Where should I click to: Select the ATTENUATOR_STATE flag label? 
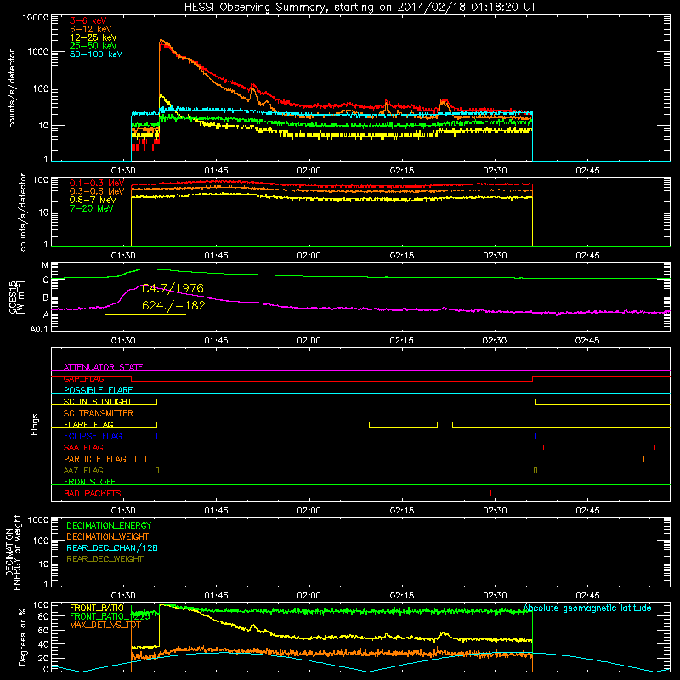(103, 367)
